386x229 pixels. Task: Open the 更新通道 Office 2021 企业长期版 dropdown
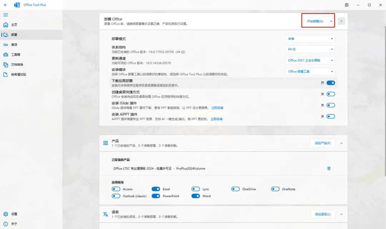(x=310, y=60)
